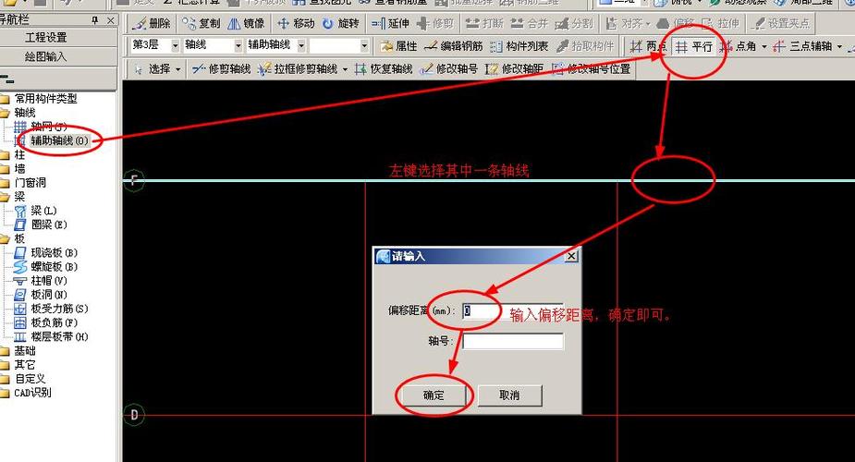Open the 属性 properties panel
Image resolution: width=855 pixels, height=462 pixels.
(398, 46)
